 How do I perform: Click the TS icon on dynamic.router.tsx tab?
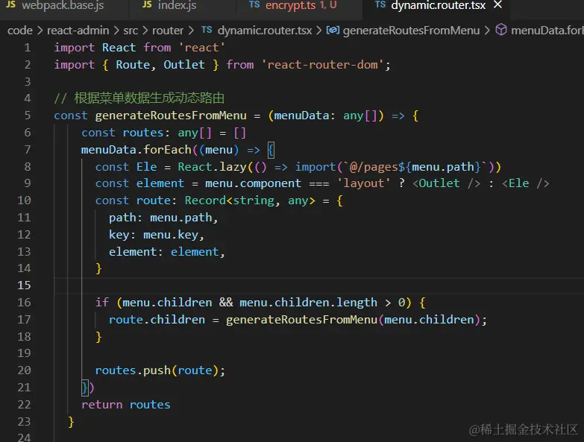tap(380, 4)
